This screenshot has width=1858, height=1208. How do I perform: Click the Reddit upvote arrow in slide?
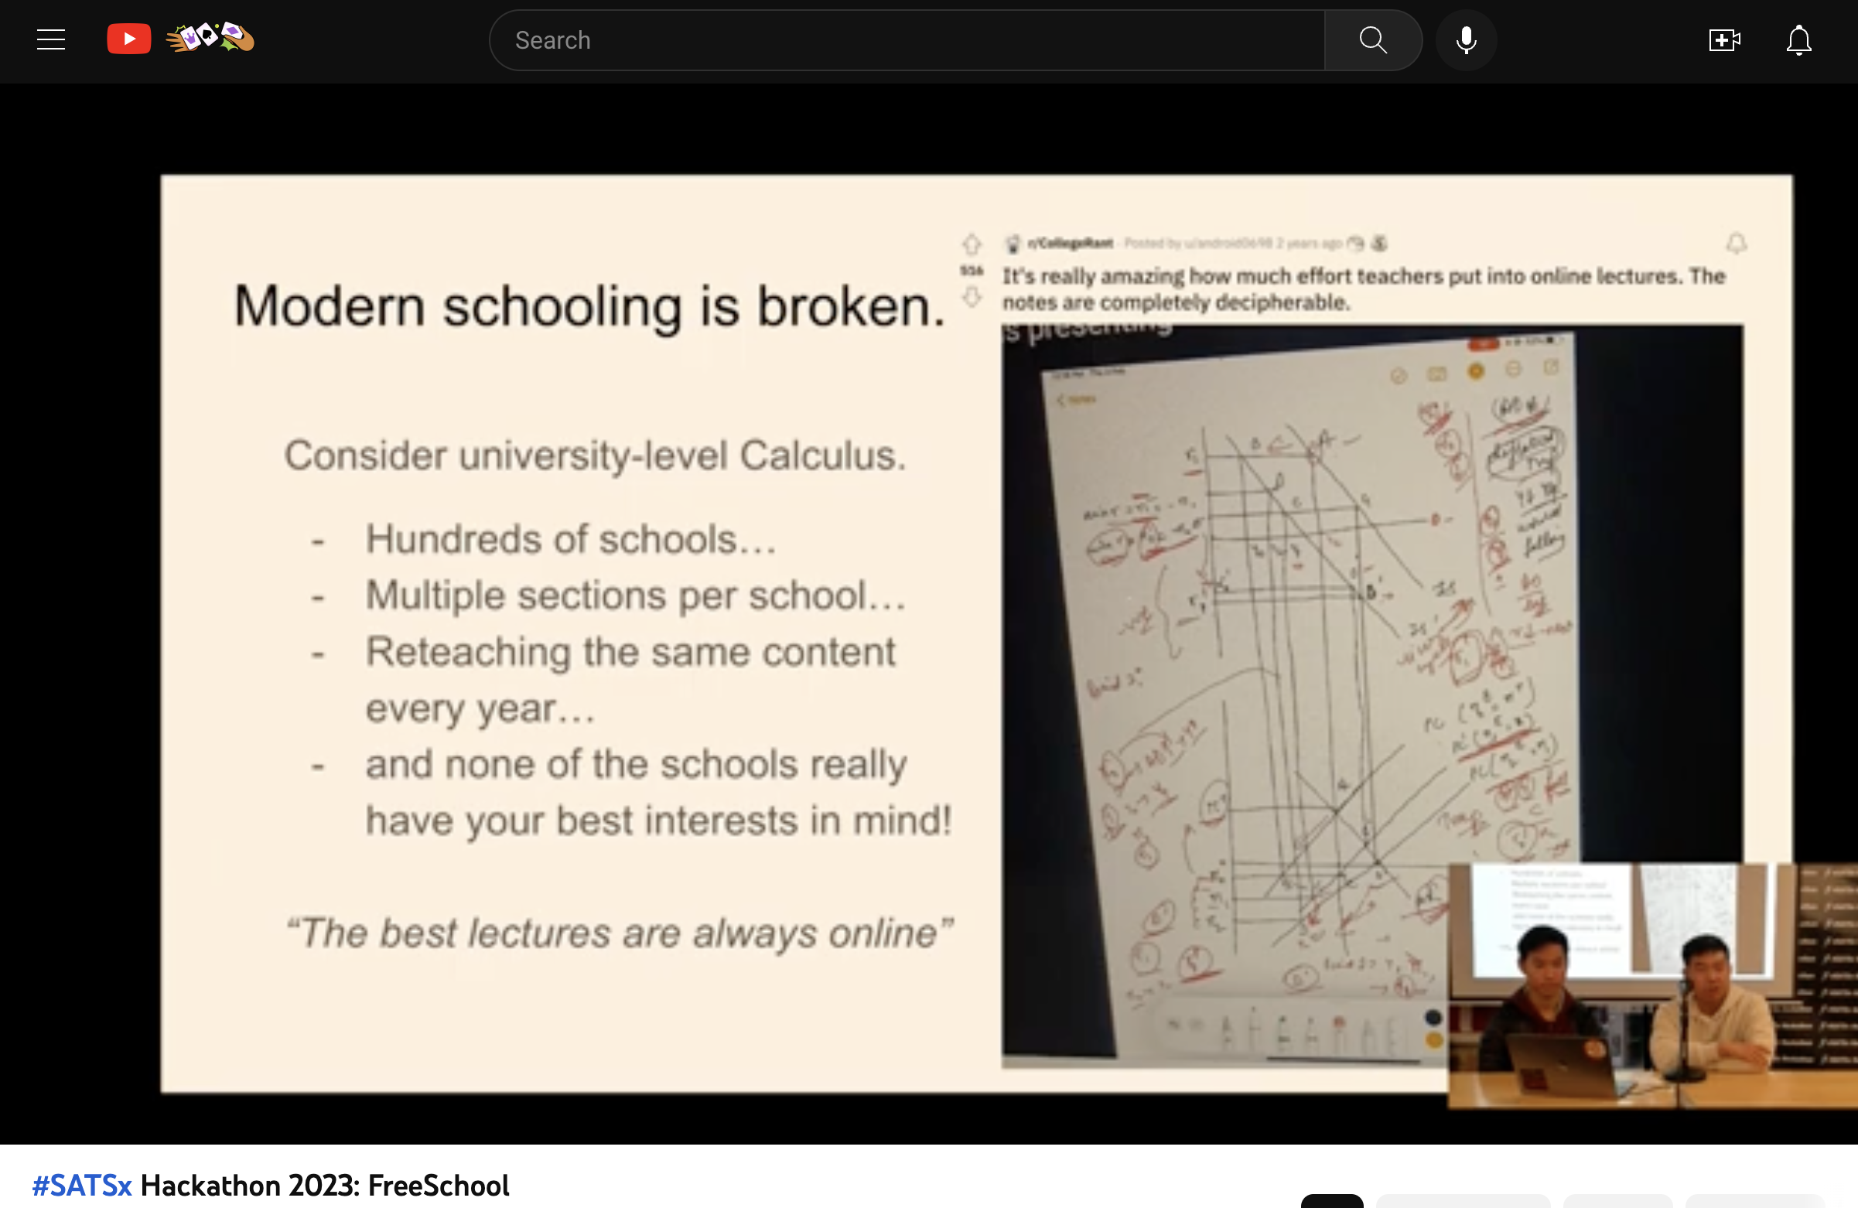click(971, 244)
